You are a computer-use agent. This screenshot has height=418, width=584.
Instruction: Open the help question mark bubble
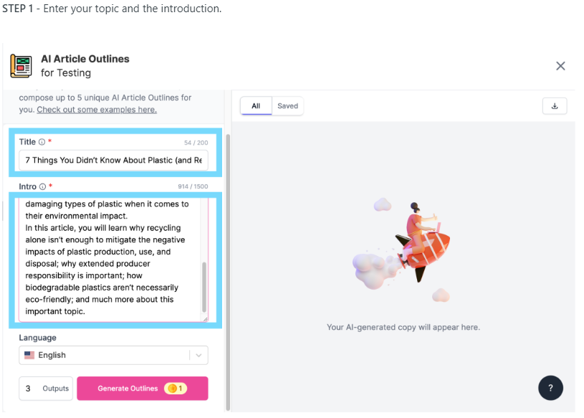550,388
